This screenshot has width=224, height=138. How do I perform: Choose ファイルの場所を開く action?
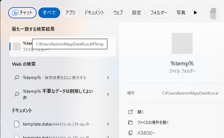coord(153,122)
